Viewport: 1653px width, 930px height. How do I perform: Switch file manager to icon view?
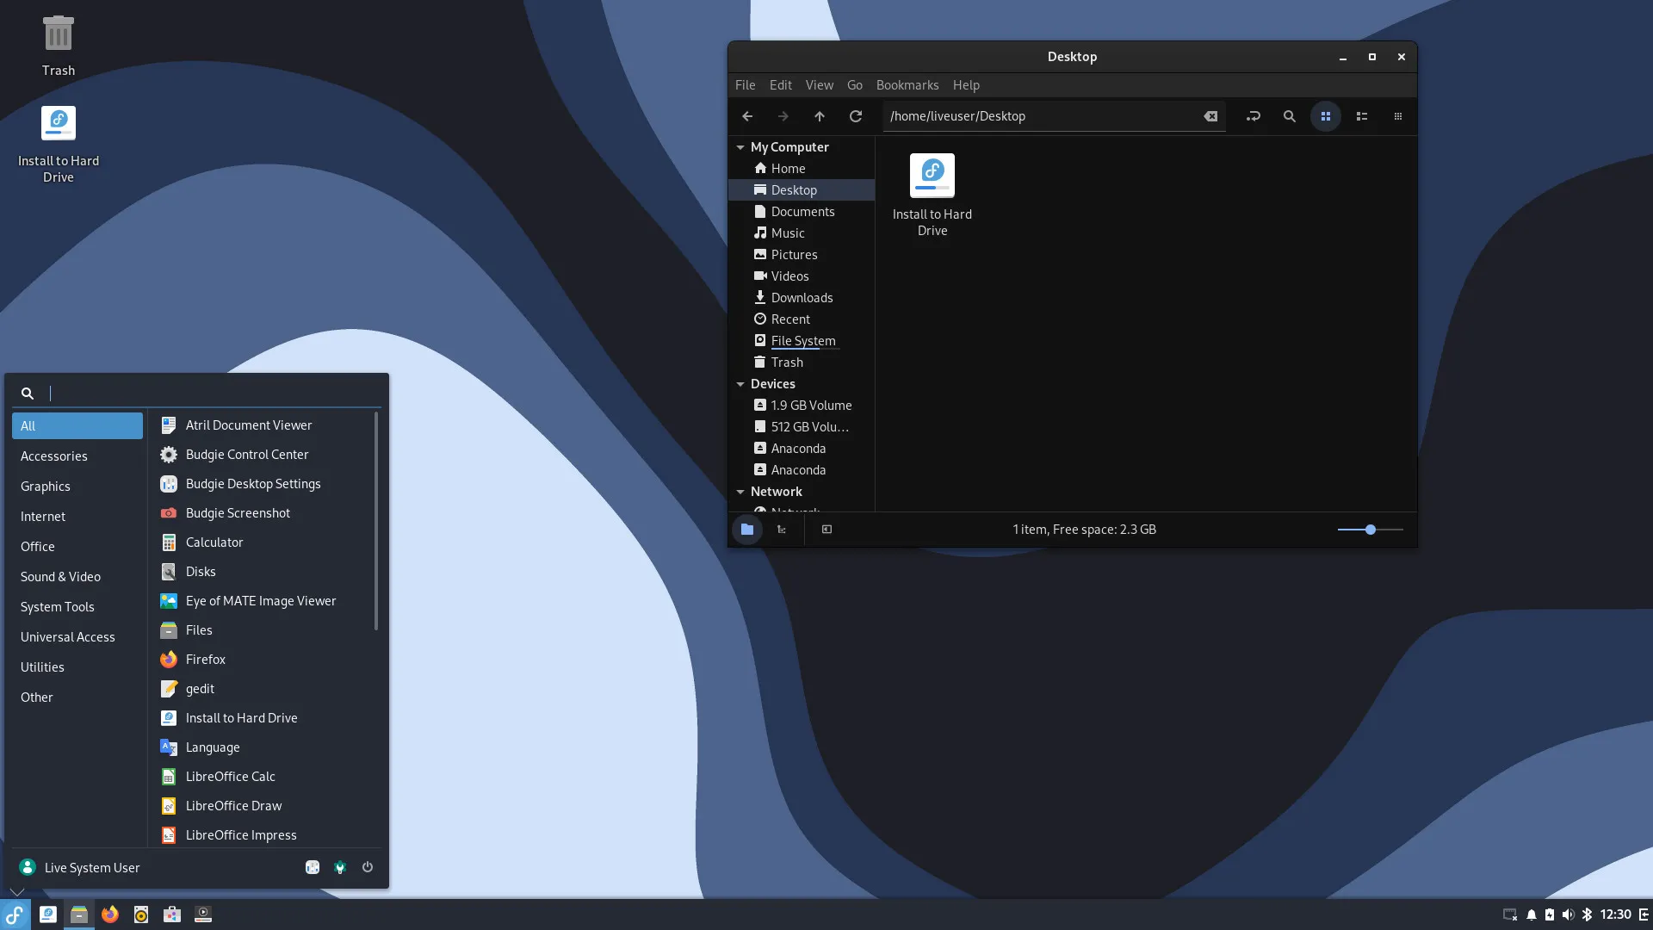click(1325, 116)
